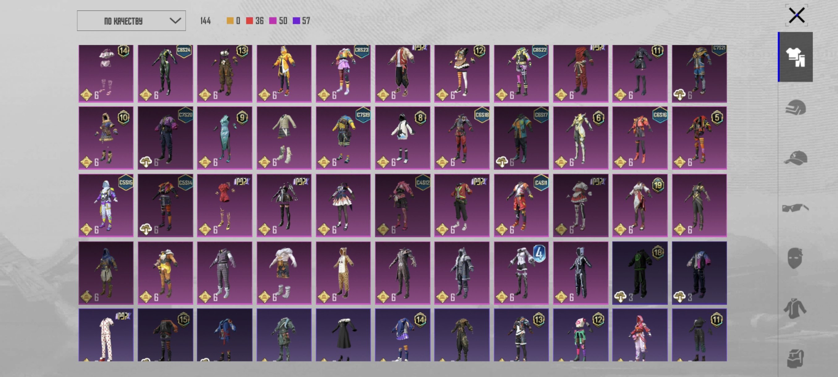Open the outfits category icon in sidebar
The height and width of the screenshot is (377, 838).
(x=795, y=57)
